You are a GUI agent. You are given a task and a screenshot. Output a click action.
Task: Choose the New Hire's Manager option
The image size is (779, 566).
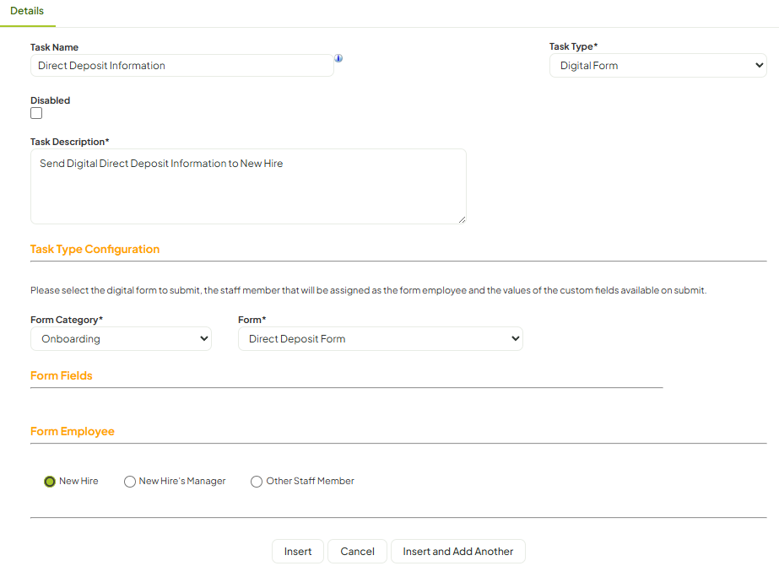[x=130, y=482]
